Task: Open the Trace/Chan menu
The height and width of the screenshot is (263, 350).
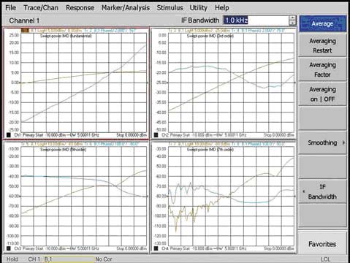Action: coord(41,8)
